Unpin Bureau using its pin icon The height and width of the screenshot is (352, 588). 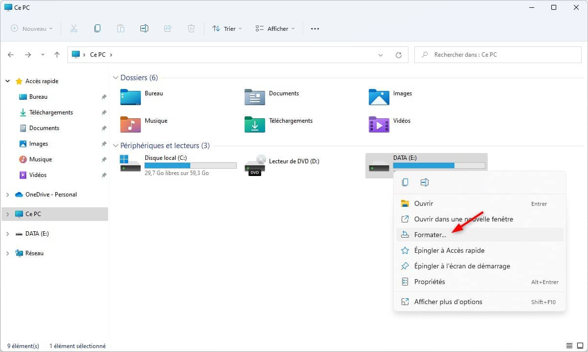coord(104,97)
